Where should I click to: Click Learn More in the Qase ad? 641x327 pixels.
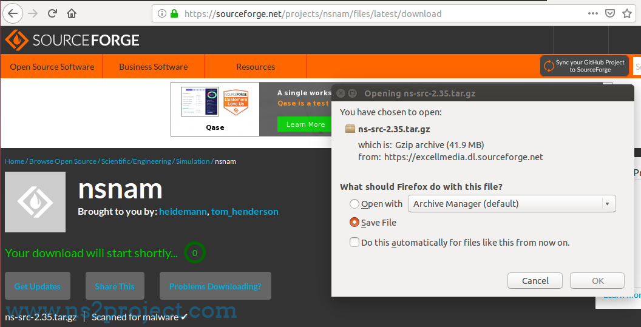click(x=305, y=124)
